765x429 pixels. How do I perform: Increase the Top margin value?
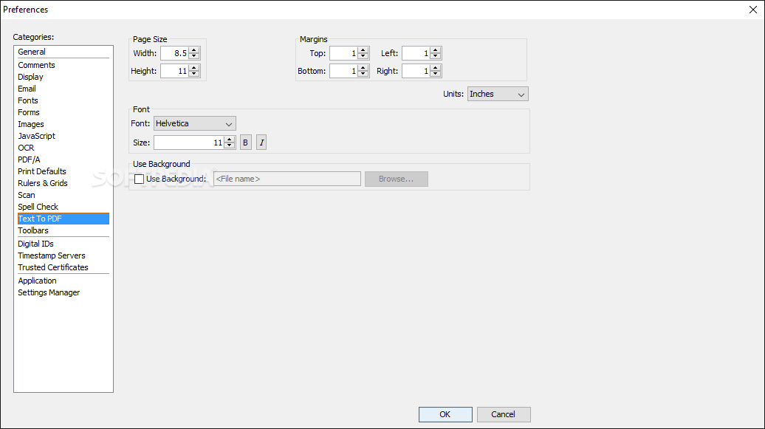click(x=363, y=50)
